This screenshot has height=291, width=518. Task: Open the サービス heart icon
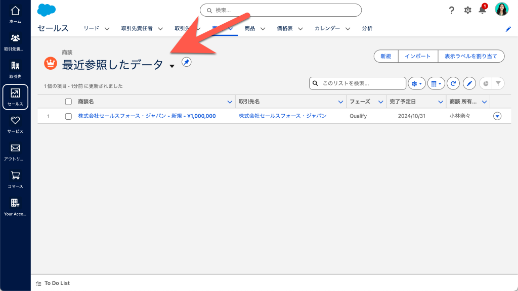[x=15, y=124]
